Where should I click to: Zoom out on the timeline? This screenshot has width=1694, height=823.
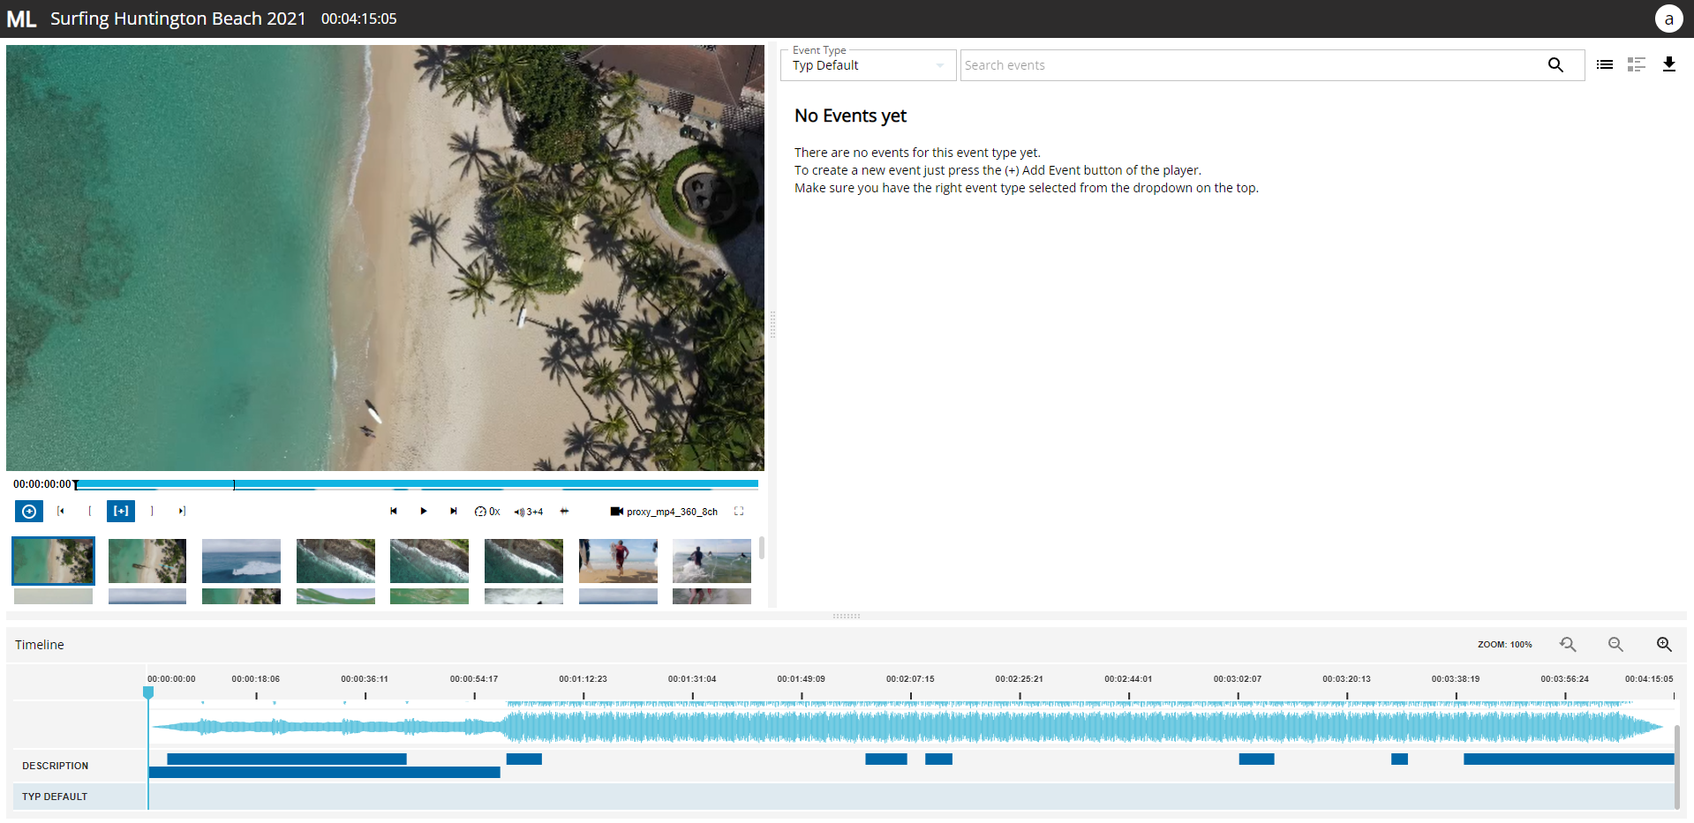(x=1615, y=645)
